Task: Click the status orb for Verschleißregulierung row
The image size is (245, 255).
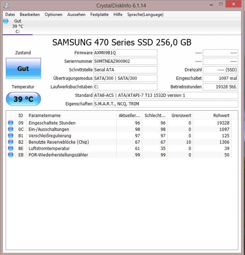Action: point(11,135)
